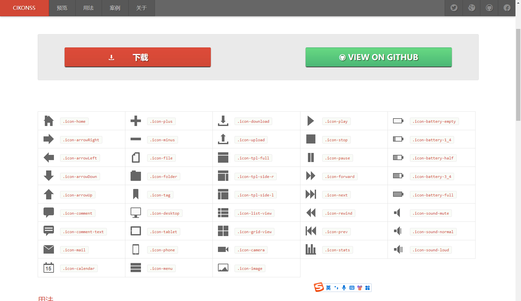Click the upload icon glyph
Viewport: 521px width, 301px height.
point(223,139)
